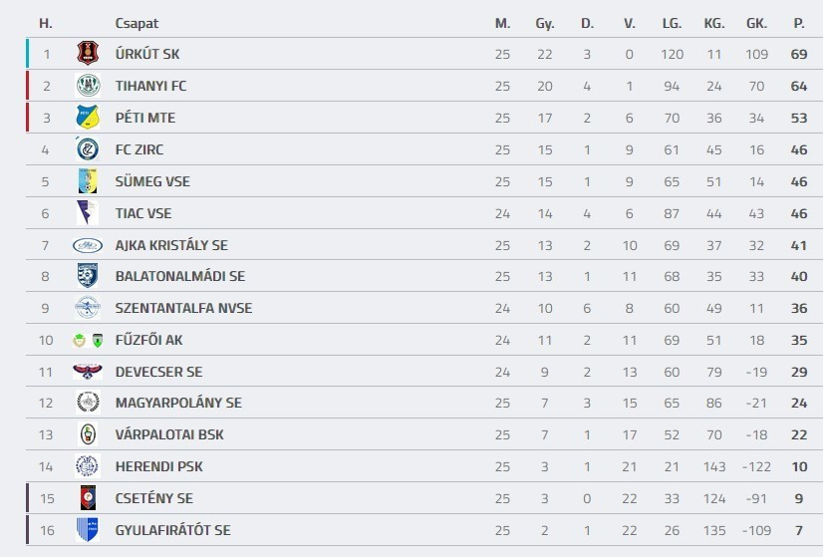
Task: Click the Péti MTE team crest
Action: (x=88, y=118)
